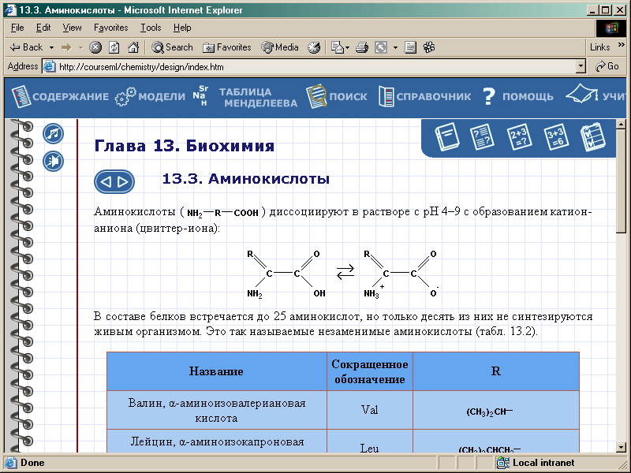Screen dimensions: 631x473
Task: Click scrollbar up arrow
Action: pos(622,125)
